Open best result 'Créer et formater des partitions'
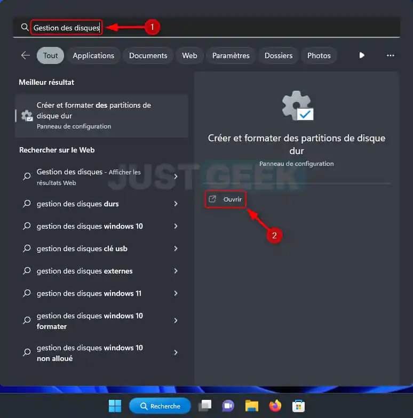Screen dimensions: 413x418 [101, 116]
